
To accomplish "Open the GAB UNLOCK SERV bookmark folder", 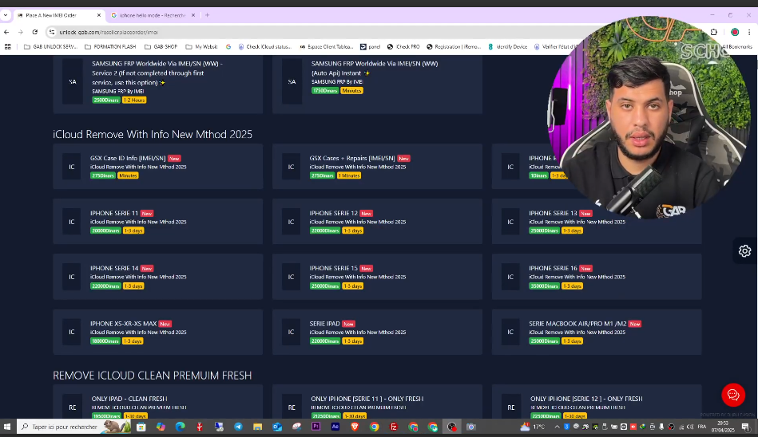I will [x=50, y=47].
